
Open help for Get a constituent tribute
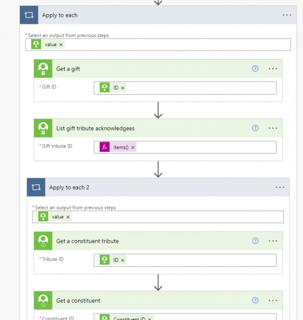255,241
